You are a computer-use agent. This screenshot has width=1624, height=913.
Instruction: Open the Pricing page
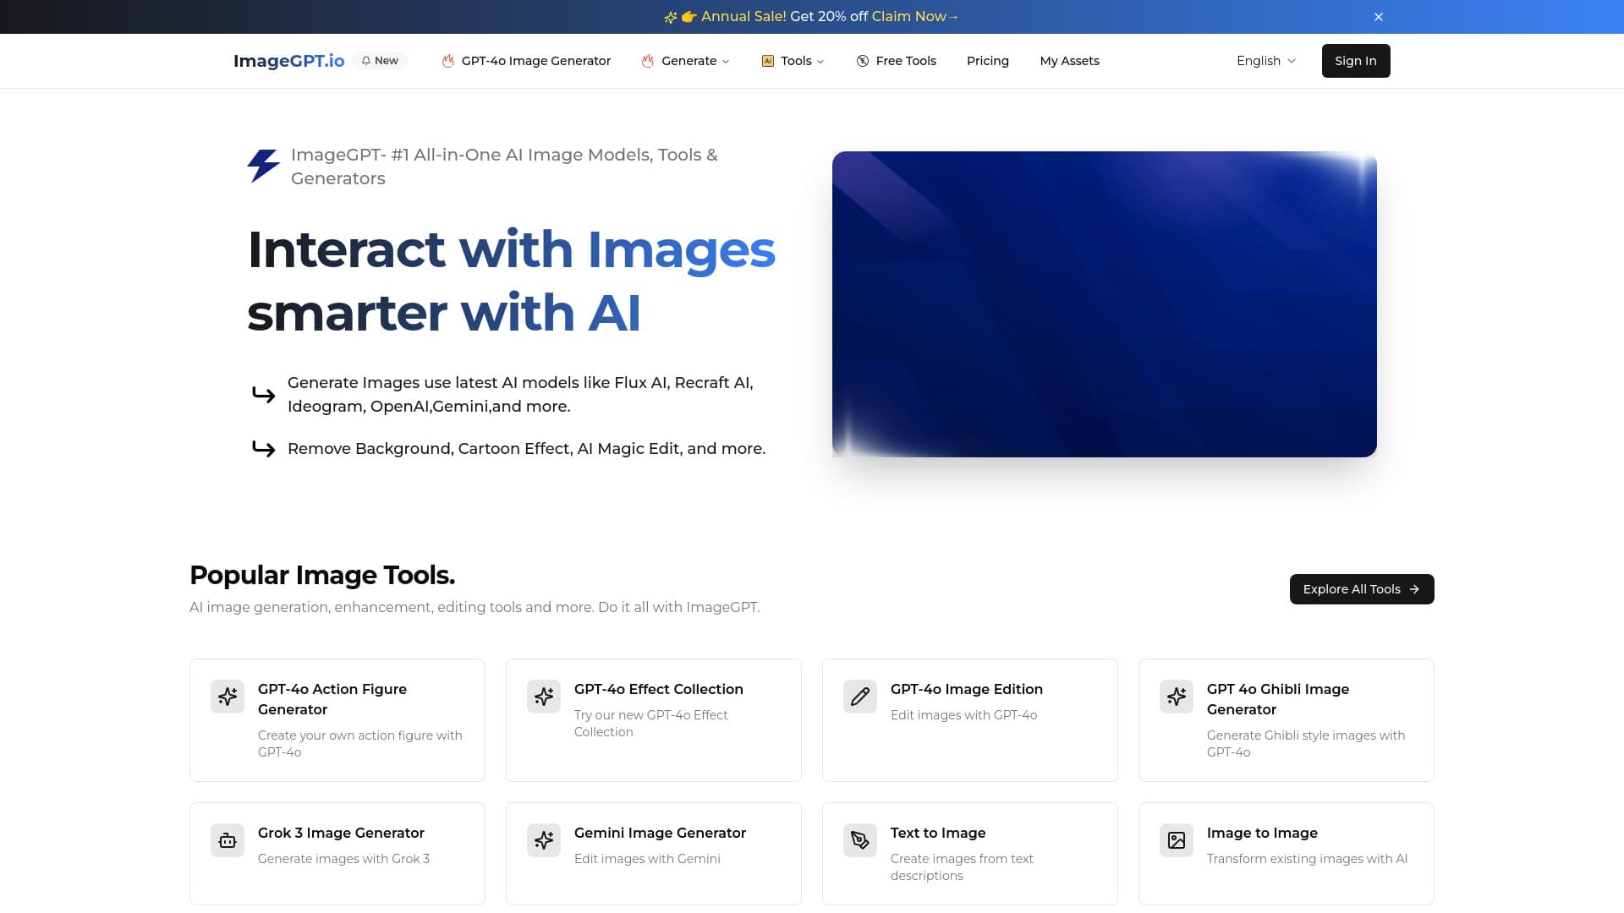click(987, 60)
